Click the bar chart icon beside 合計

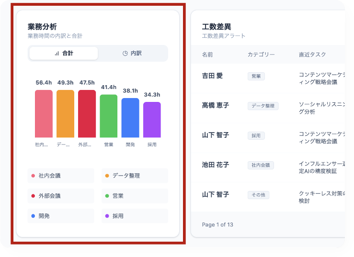pos(57,53)
